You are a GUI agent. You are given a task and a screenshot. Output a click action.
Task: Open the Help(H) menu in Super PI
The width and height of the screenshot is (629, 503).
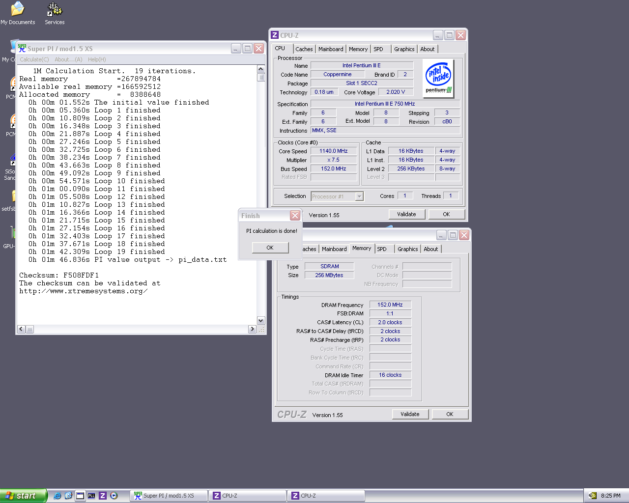coord(97,59)
